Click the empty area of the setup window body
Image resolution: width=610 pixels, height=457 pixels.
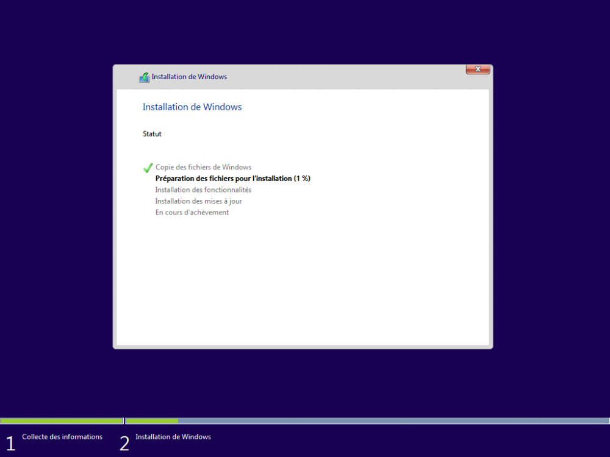[305, 280]
